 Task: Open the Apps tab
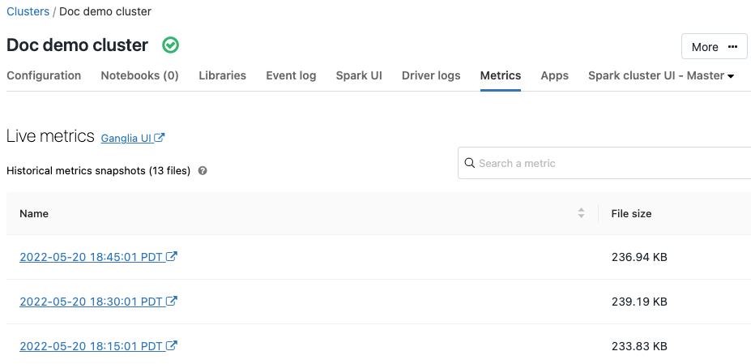[554, 75]
